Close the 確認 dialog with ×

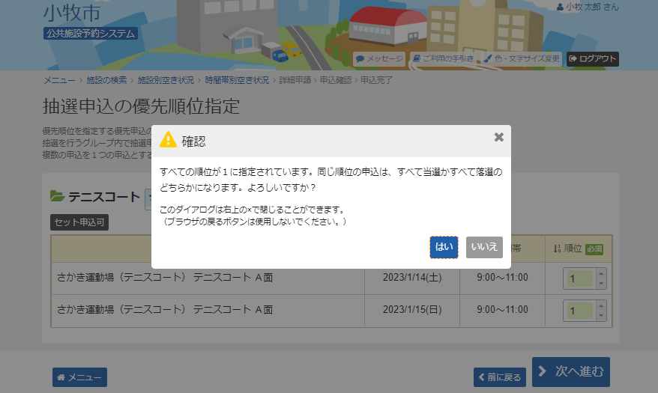tap(499, 137)
